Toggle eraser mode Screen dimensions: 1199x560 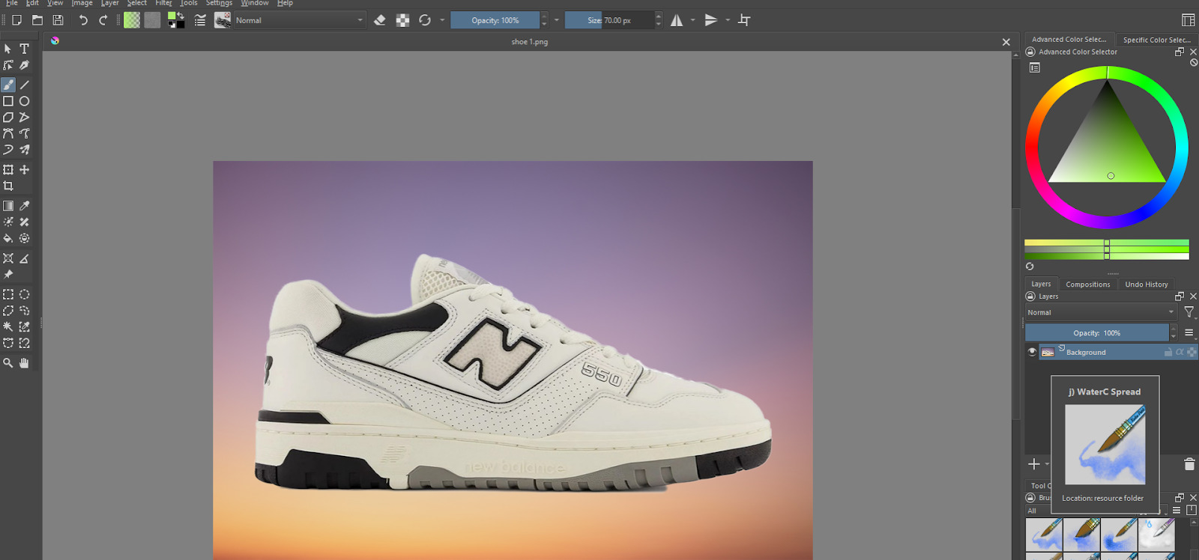(380, 20)
